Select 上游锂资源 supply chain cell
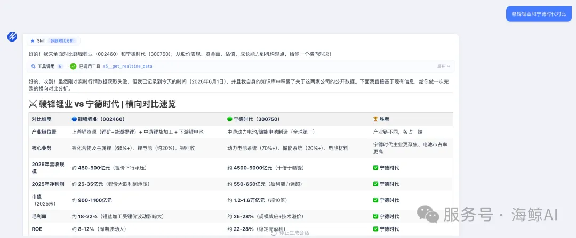The height and width of the screenshot is (238, 576). (138, 132)
